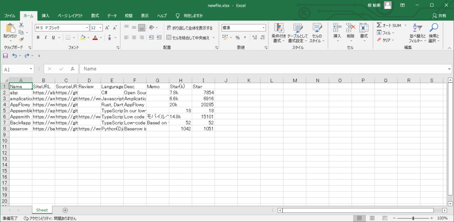Decrease font size with small A icon
Image resolution: width=454 pixels, height=222 pixels.
[115, 28]
